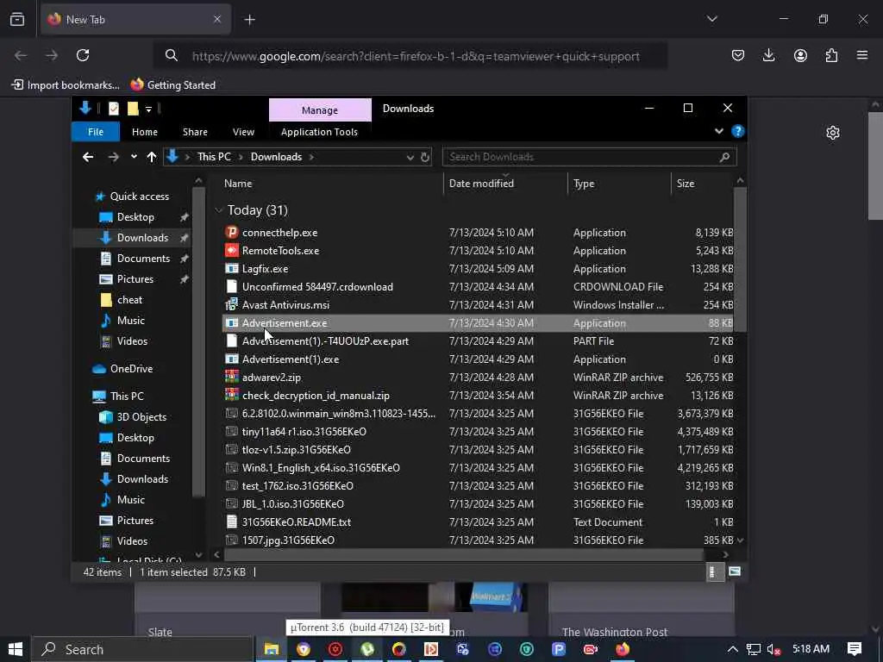Show hidden system tray icons
Screen dimensions: 883x662
(732, 649)
